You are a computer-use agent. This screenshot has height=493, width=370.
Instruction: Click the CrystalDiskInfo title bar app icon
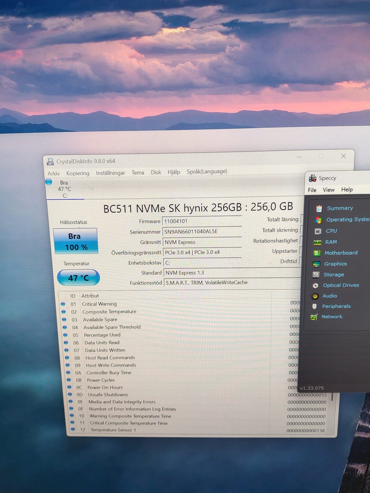pos(50,161)
